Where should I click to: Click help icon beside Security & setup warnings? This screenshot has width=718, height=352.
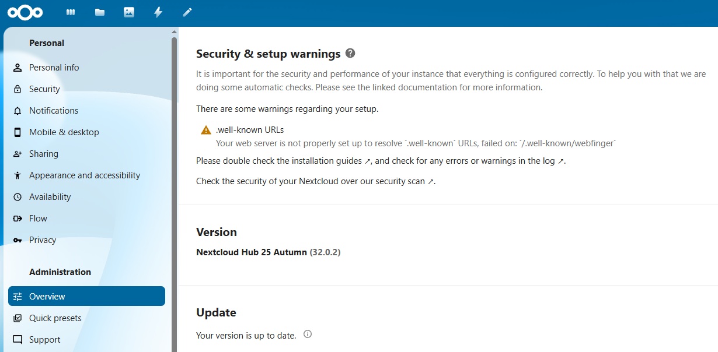click(350, 53)
